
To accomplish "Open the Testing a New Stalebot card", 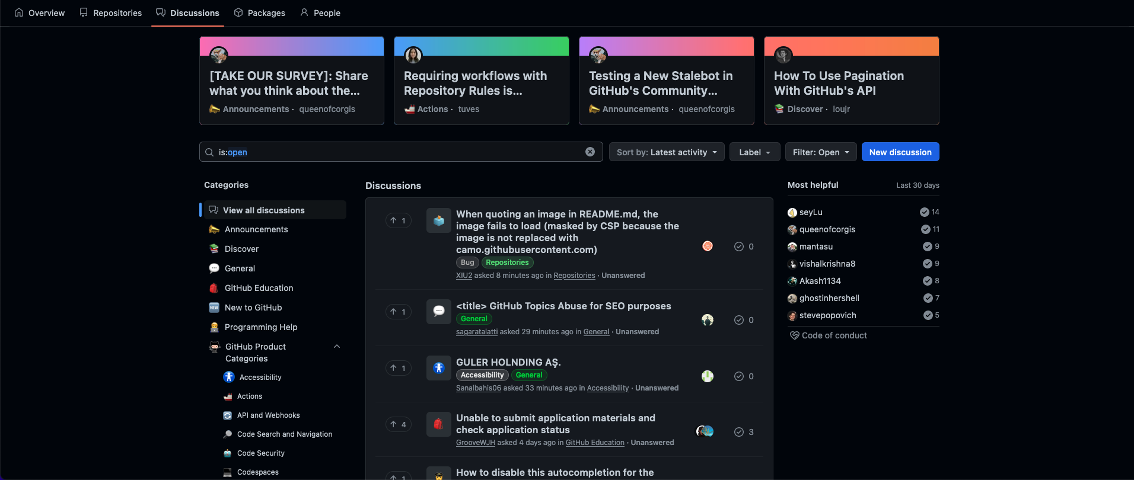I will (x=667, y=81).
